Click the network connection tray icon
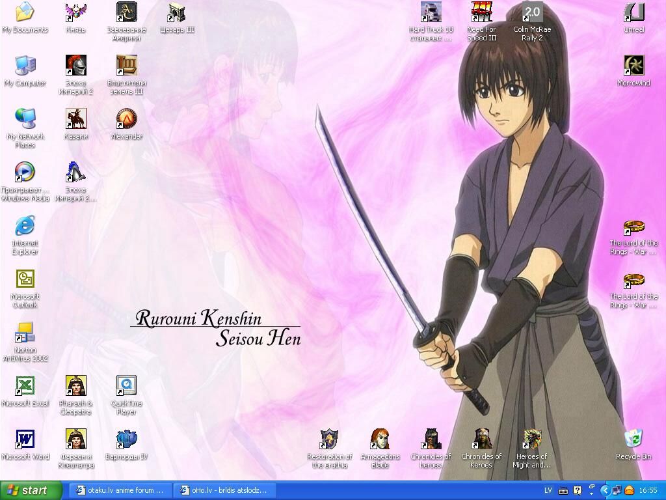 tap(617, 491)
